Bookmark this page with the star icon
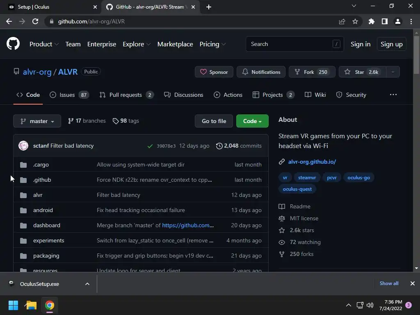Image resolution: width=420 pixels, height=315 pixels. (x=355, y=21)
